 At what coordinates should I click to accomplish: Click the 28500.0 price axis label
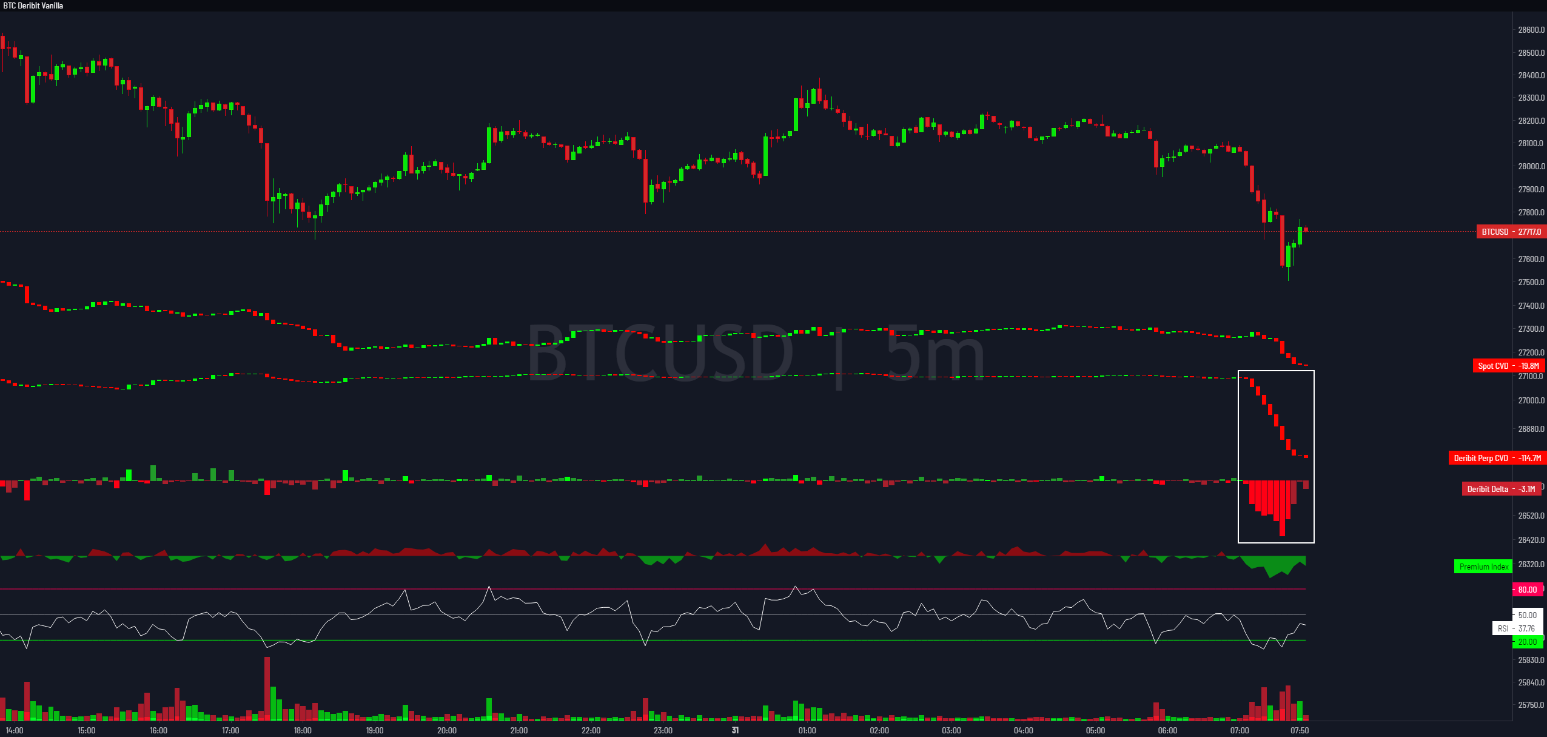coord(1531,53)
